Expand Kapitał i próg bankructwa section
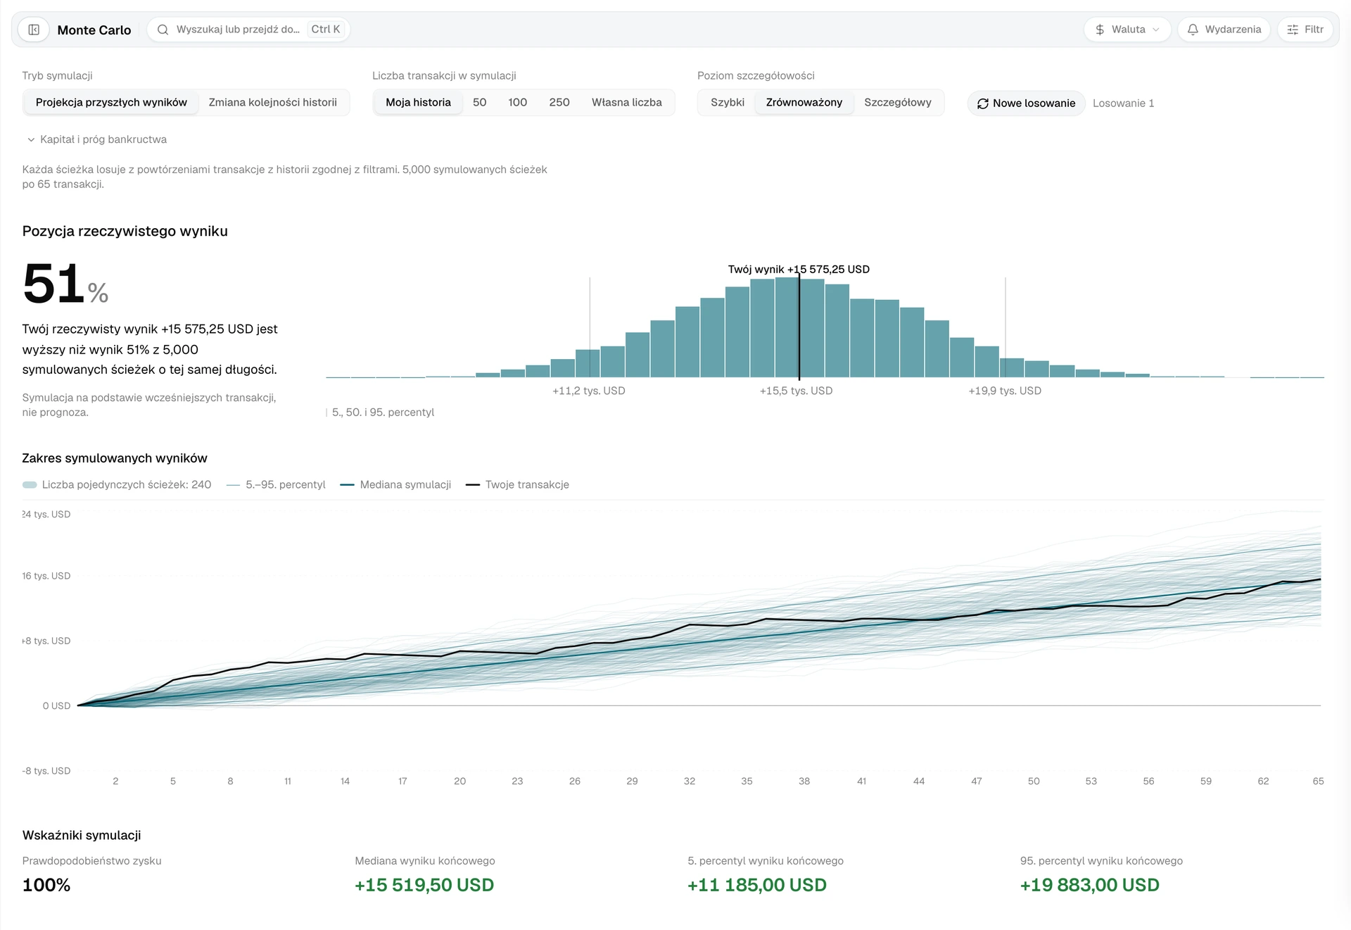 (x=96, y=139)
